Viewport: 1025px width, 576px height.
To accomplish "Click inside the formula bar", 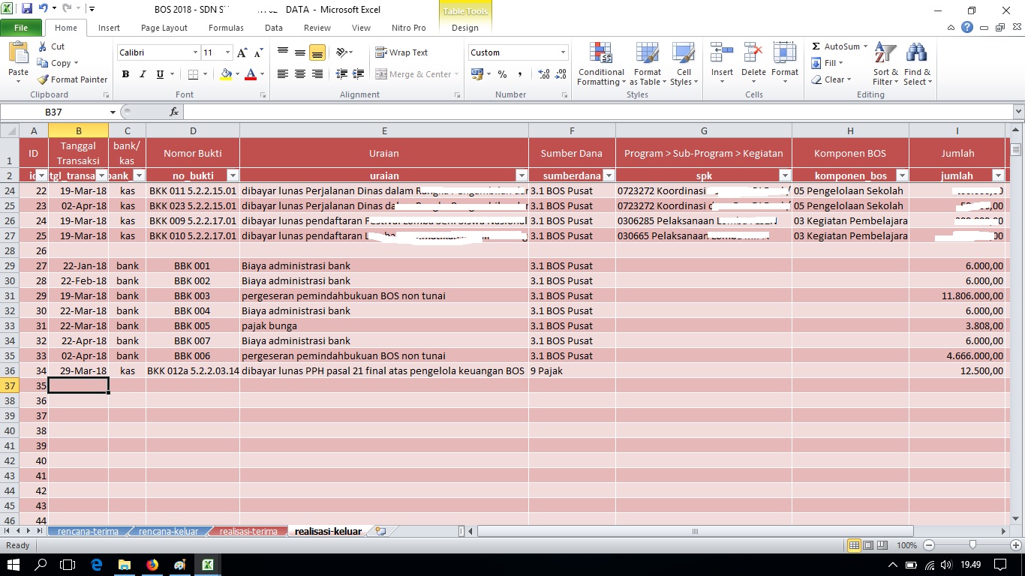I will pyautogui.click(x=597, y=112).
